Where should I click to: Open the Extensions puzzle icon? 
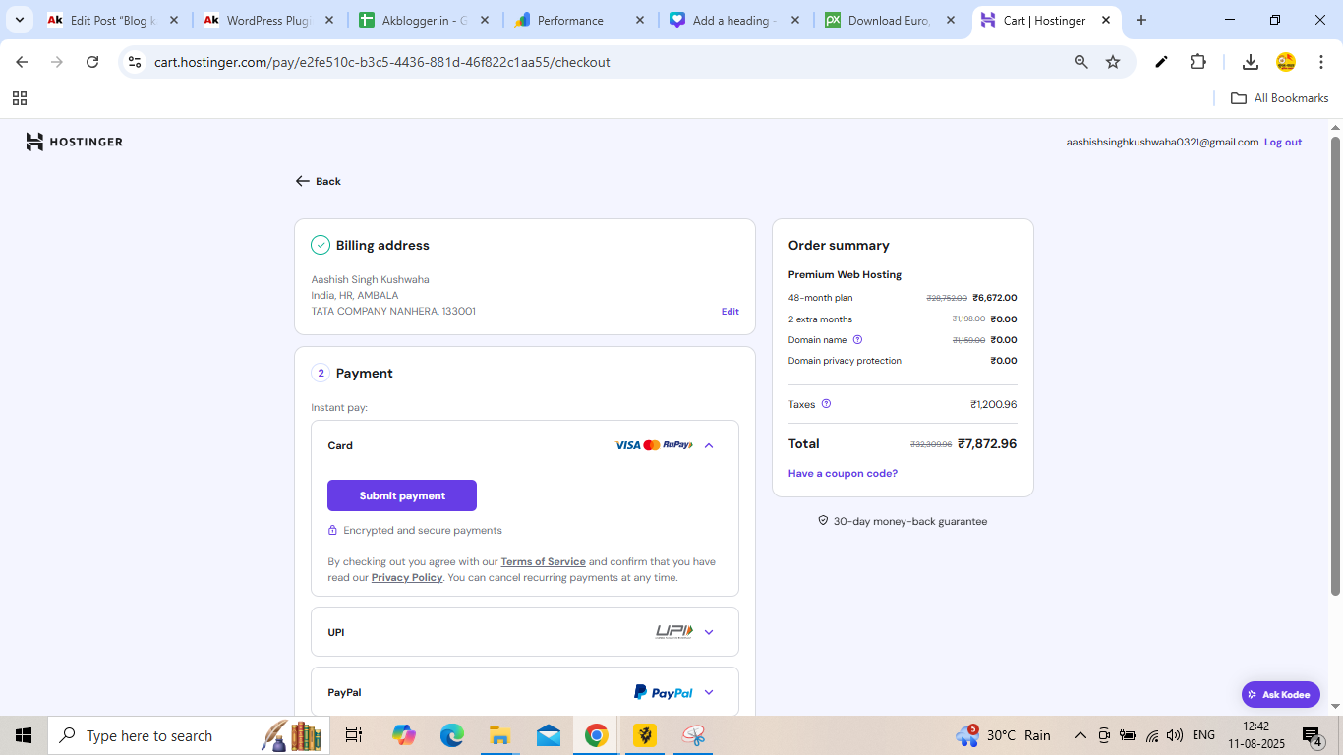coord(1197,62)
